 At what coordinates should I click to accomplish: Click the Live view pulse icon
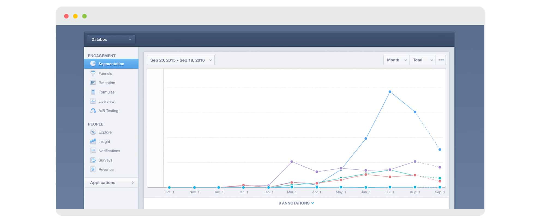tap(93, 101)
